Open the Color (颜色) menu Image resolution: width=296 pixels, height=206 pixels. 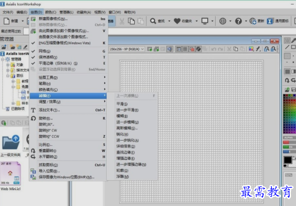pyautogui.click(x=51, y=12)
